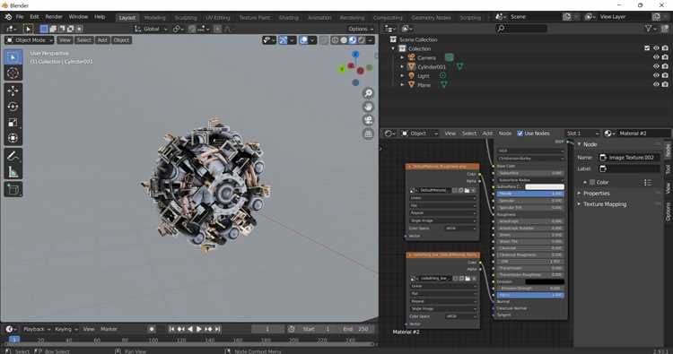Open the Slot 1 material slot dropdown
The height and width of the screenshot is (354, 673).
coord(582,134)
